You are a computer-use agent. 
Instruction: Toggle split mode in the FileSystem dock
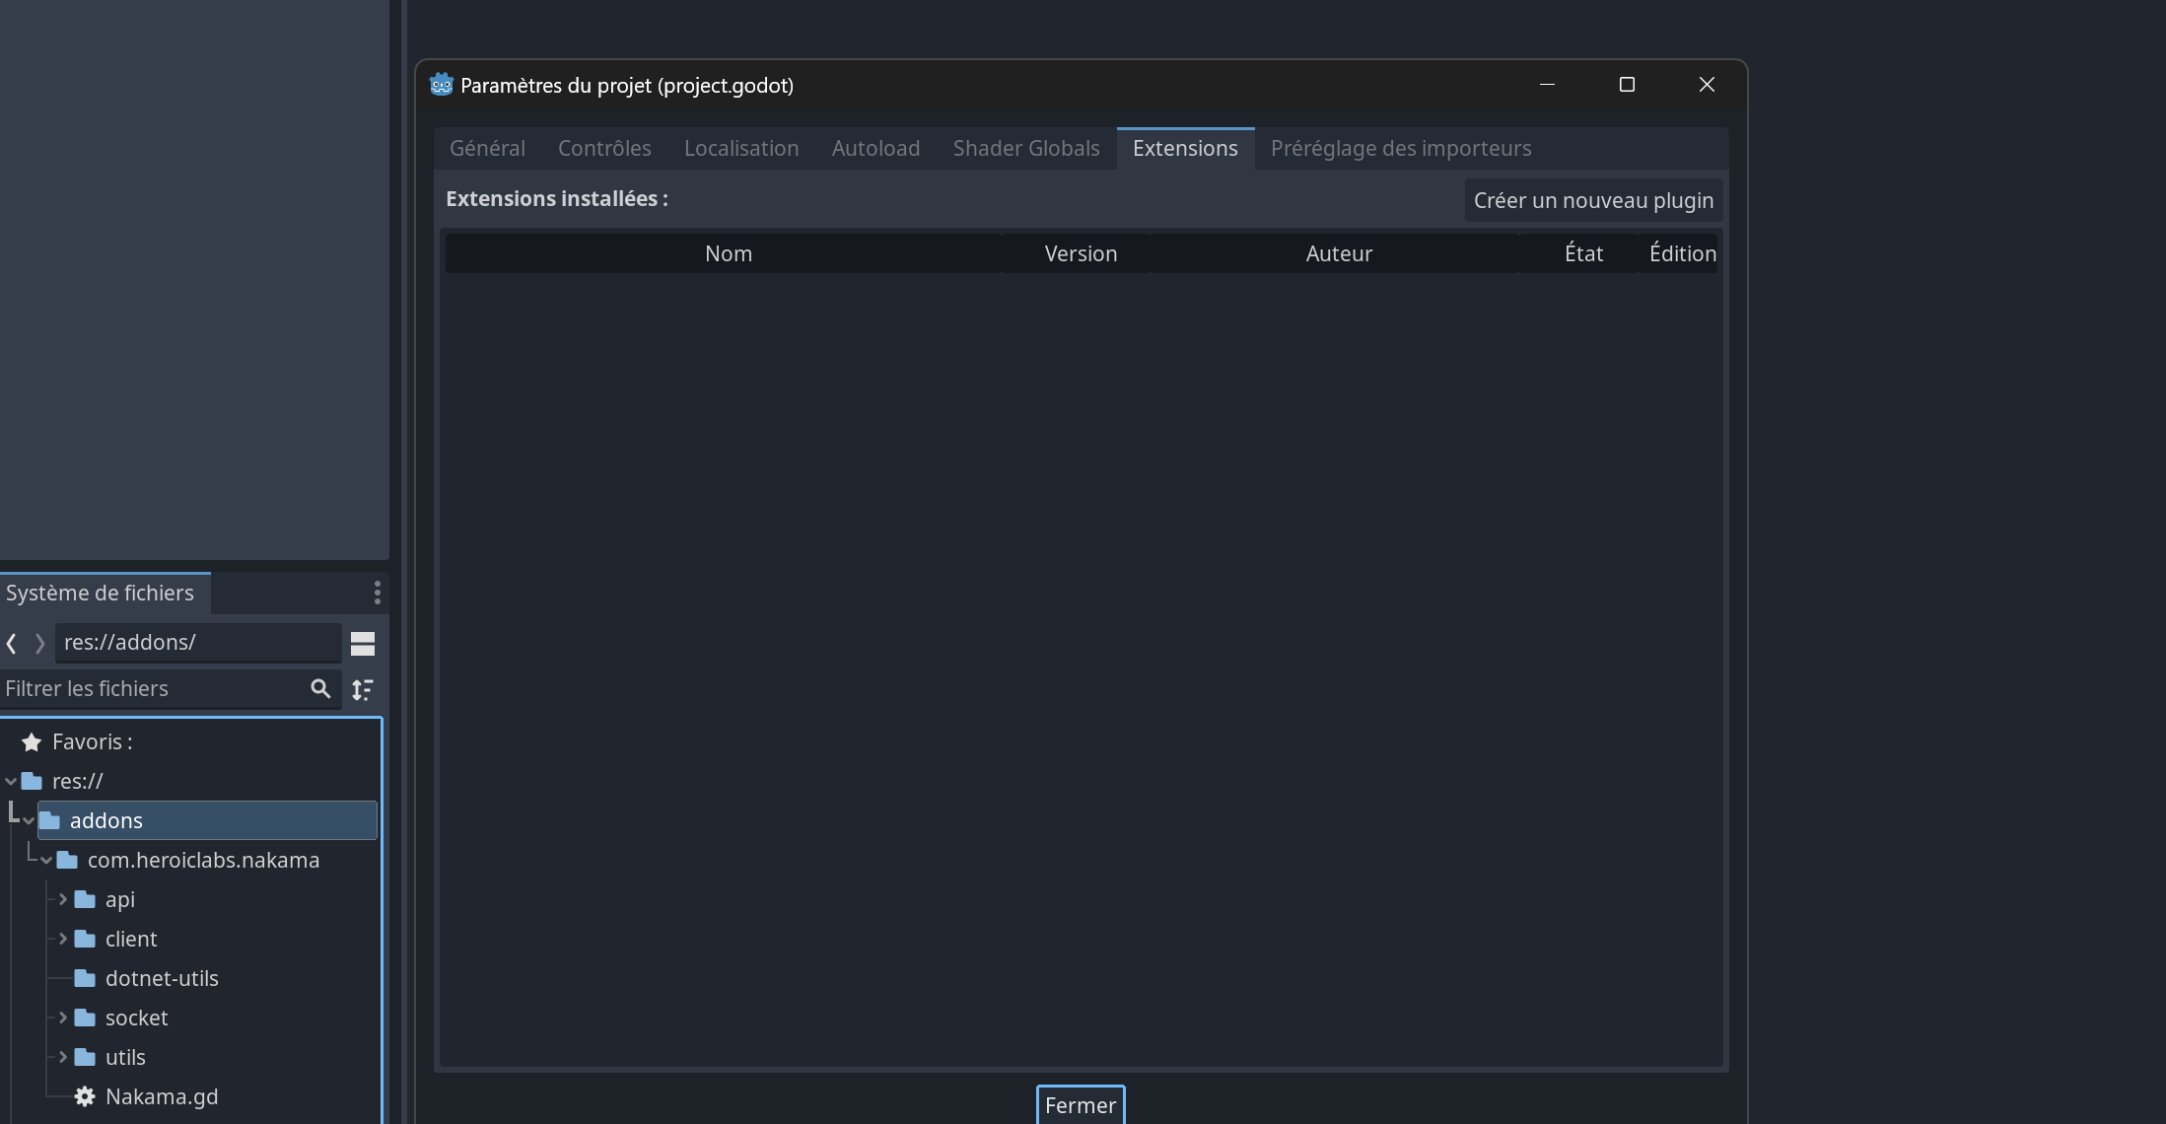pos(362,643)
